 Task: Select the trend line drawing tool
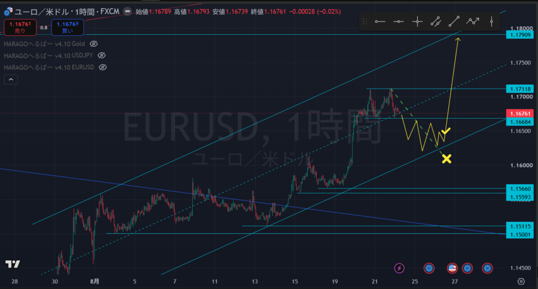454,22
